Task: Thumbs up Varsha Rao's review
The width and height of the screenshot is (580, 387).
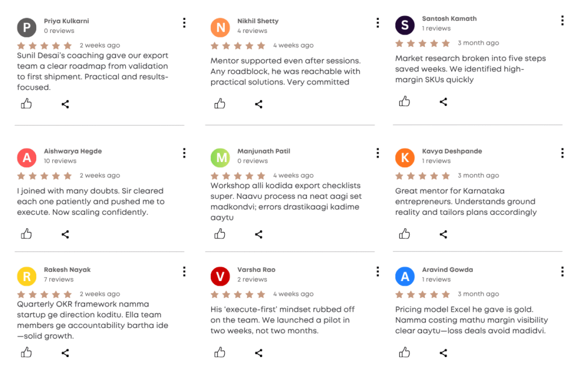Action: 220,353
